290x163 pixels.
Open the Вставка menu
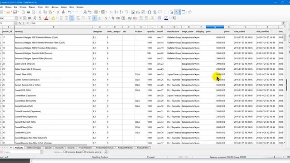pos(23,7)
